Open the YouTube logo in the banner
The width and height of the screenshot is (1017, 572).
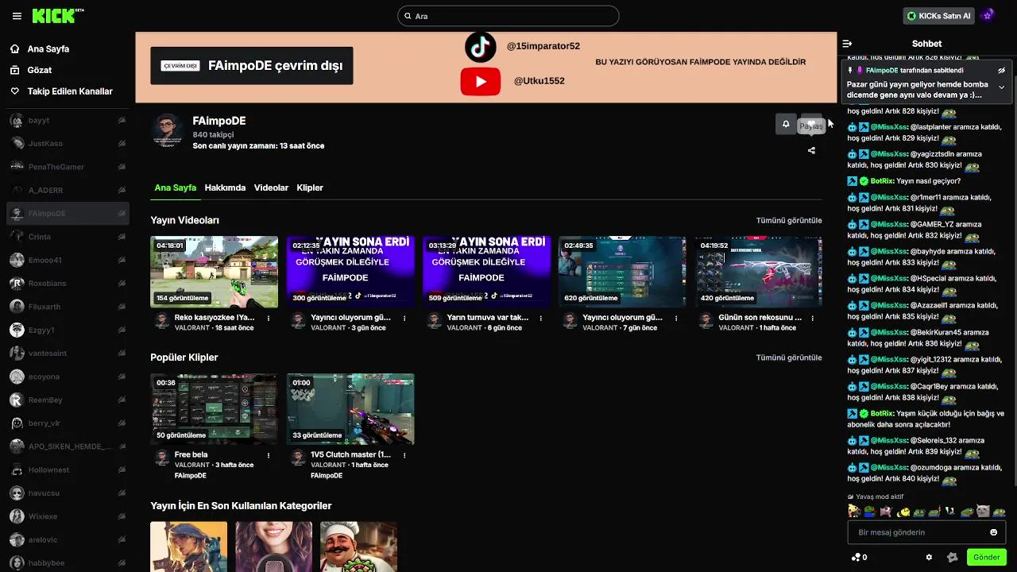(480, 81)
